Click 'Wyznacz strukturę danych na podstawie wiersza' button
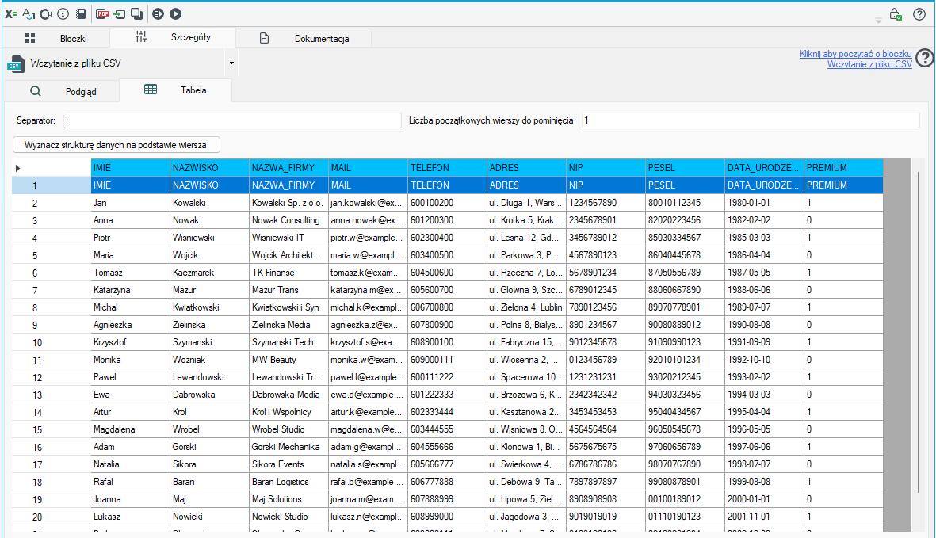936x538 pixels. pyautogui.click(x=117, y=145)
